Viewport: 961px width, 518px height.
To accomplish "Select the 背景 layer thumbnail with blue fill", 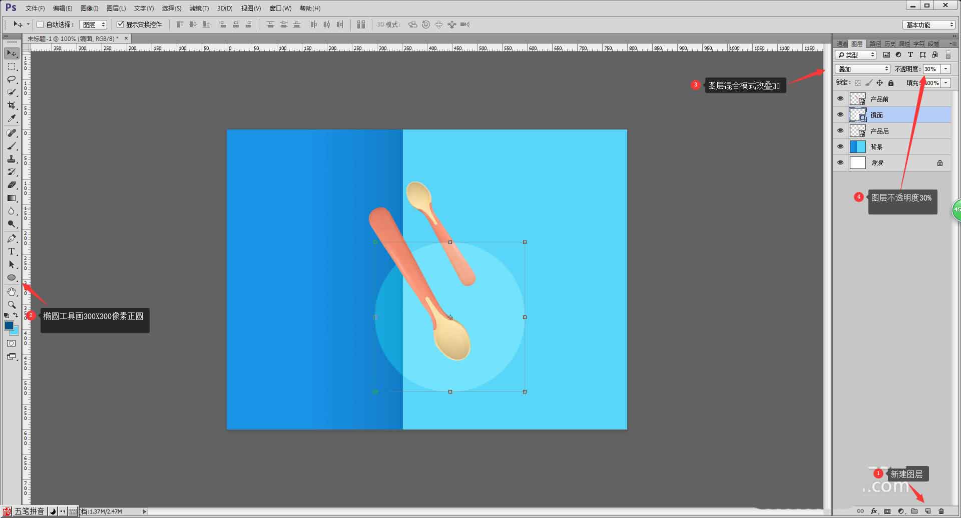I will [x=857, y=147].
